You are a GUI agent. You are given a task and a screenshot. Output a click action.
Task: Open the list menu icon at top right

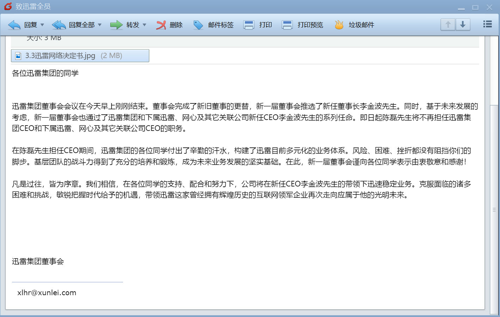(x=487, y=24)
